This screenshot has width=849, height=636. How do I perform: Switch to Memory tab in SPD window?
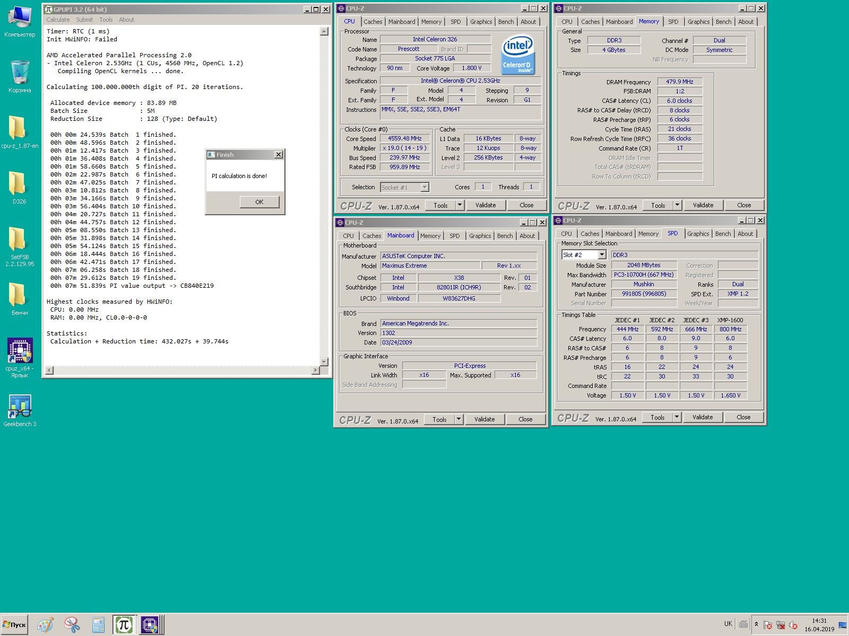click(648, 234)
